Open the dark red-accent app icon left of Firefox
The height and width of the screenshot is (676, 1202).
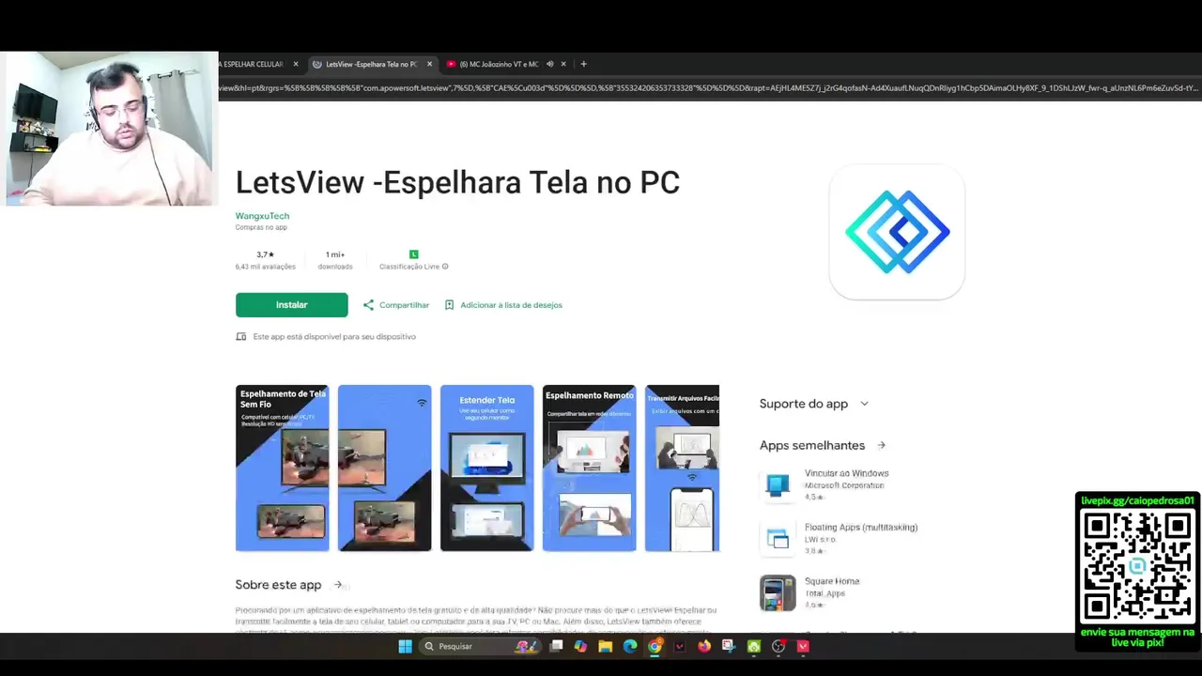pyautogui.click(x=680, y=646)
